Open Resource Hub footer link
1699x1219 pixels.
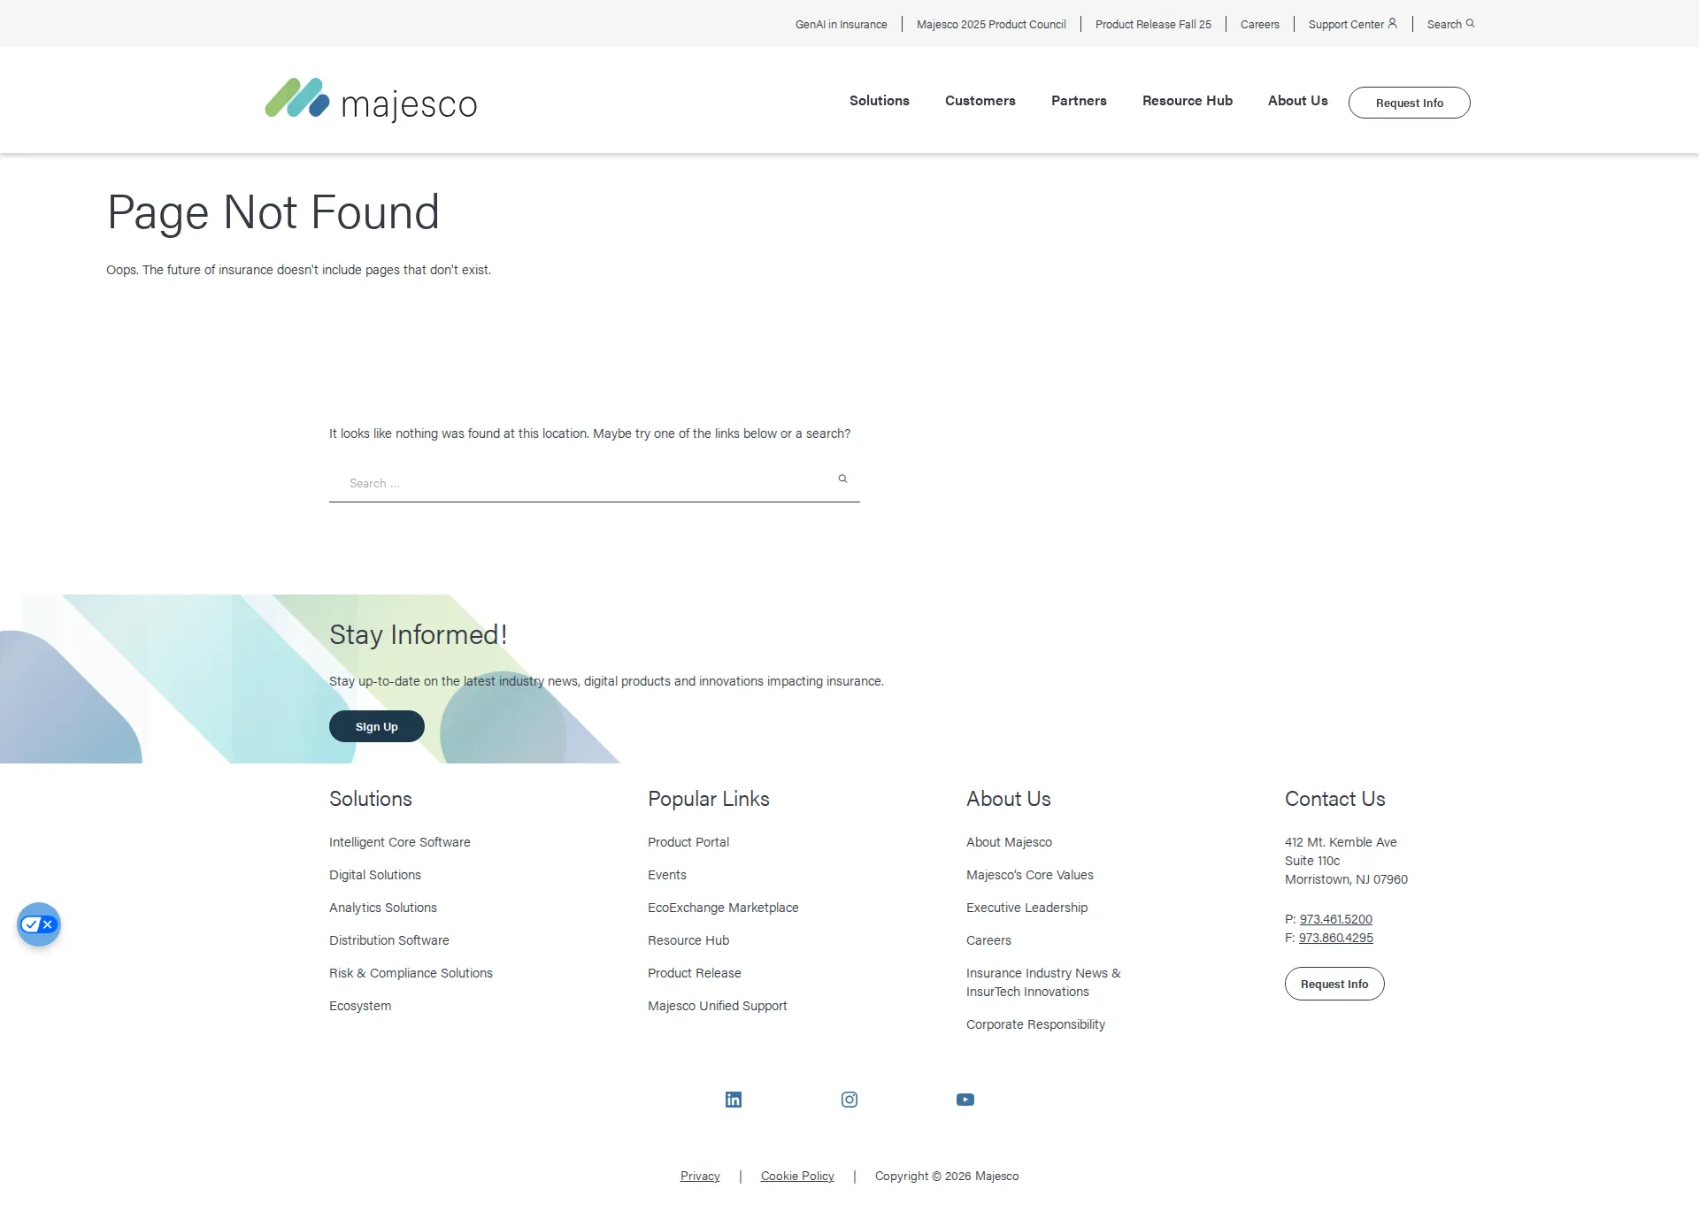point(688,940)
